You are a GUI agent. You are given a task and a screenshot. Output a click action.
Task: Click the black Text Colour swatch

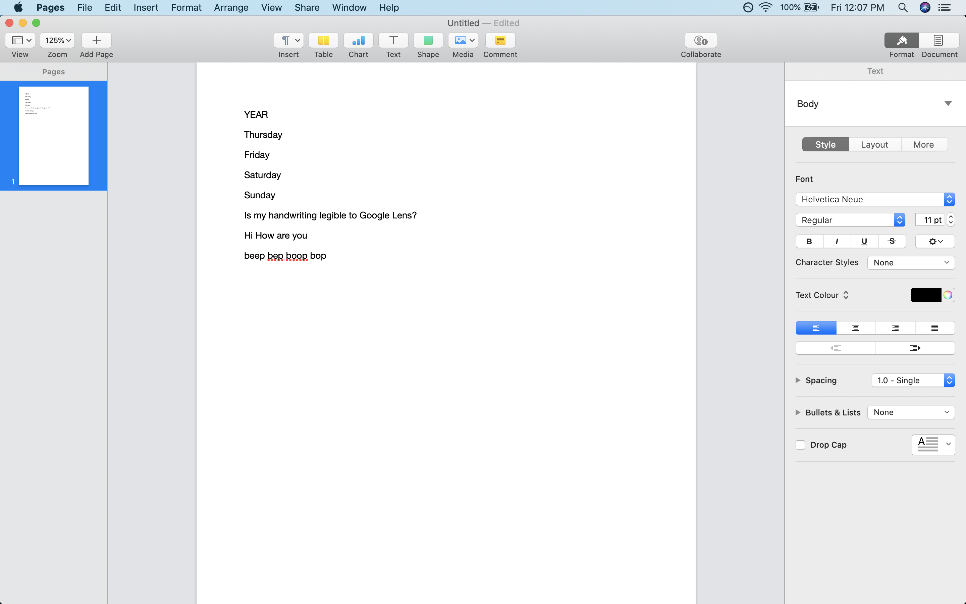(926, 295)
